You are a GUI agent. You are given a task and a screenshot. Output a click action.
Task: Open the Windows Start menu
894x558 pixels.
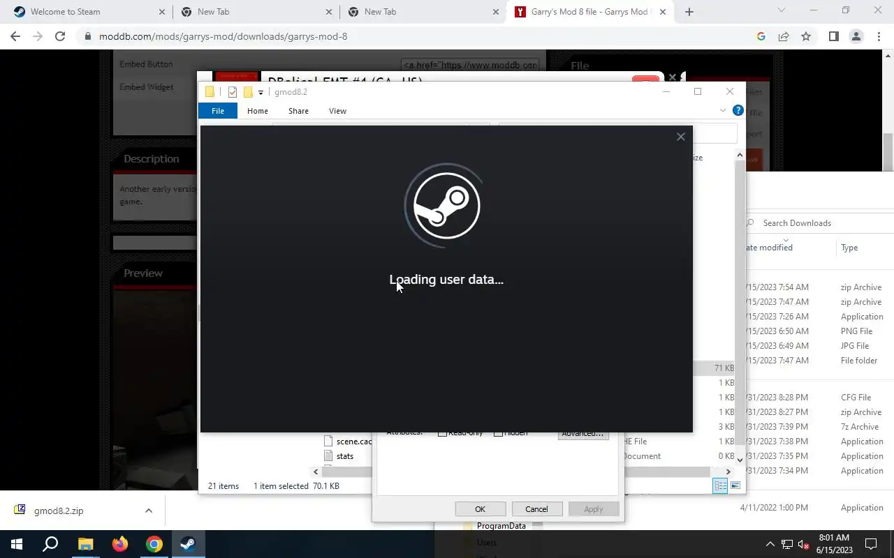tap(17, 544)
